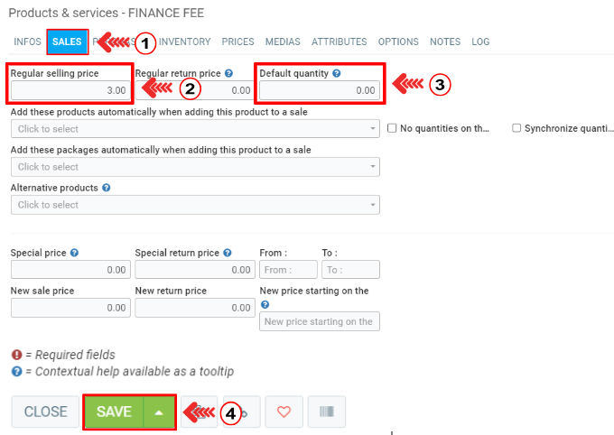
Task: Open the Save options arrow menu
Action: click(159, 412)
